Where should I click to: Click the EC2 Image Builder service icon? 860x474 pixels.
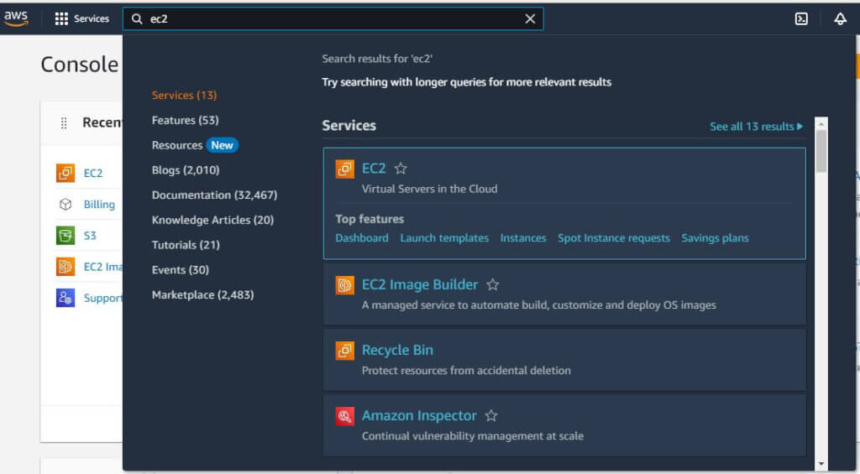(345, 285)
